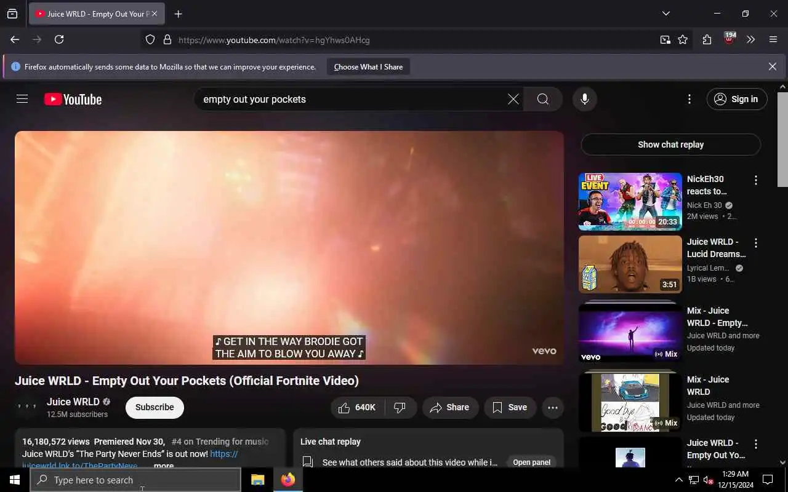Viewport: 788px width, 492px height.
Task: Show hidden system tray icons
Action: click(678, 480)
